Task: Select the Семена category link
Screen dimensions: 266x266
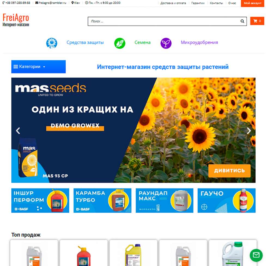Action: tap(142, 42)
